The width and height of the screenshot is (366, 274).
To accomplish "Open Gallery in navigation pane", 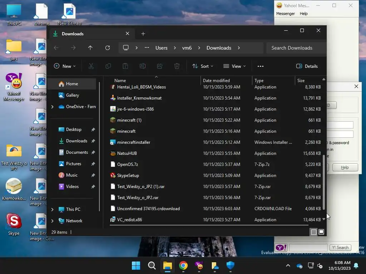I will (73, 95).
